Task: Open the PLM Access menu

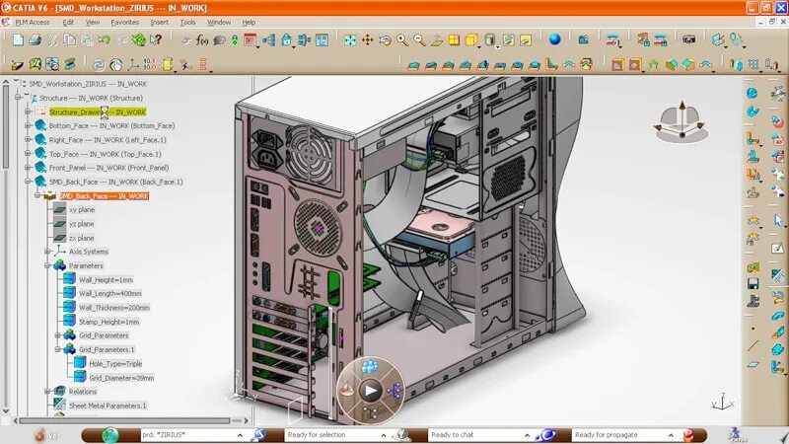Action: (x=33, y=22)
